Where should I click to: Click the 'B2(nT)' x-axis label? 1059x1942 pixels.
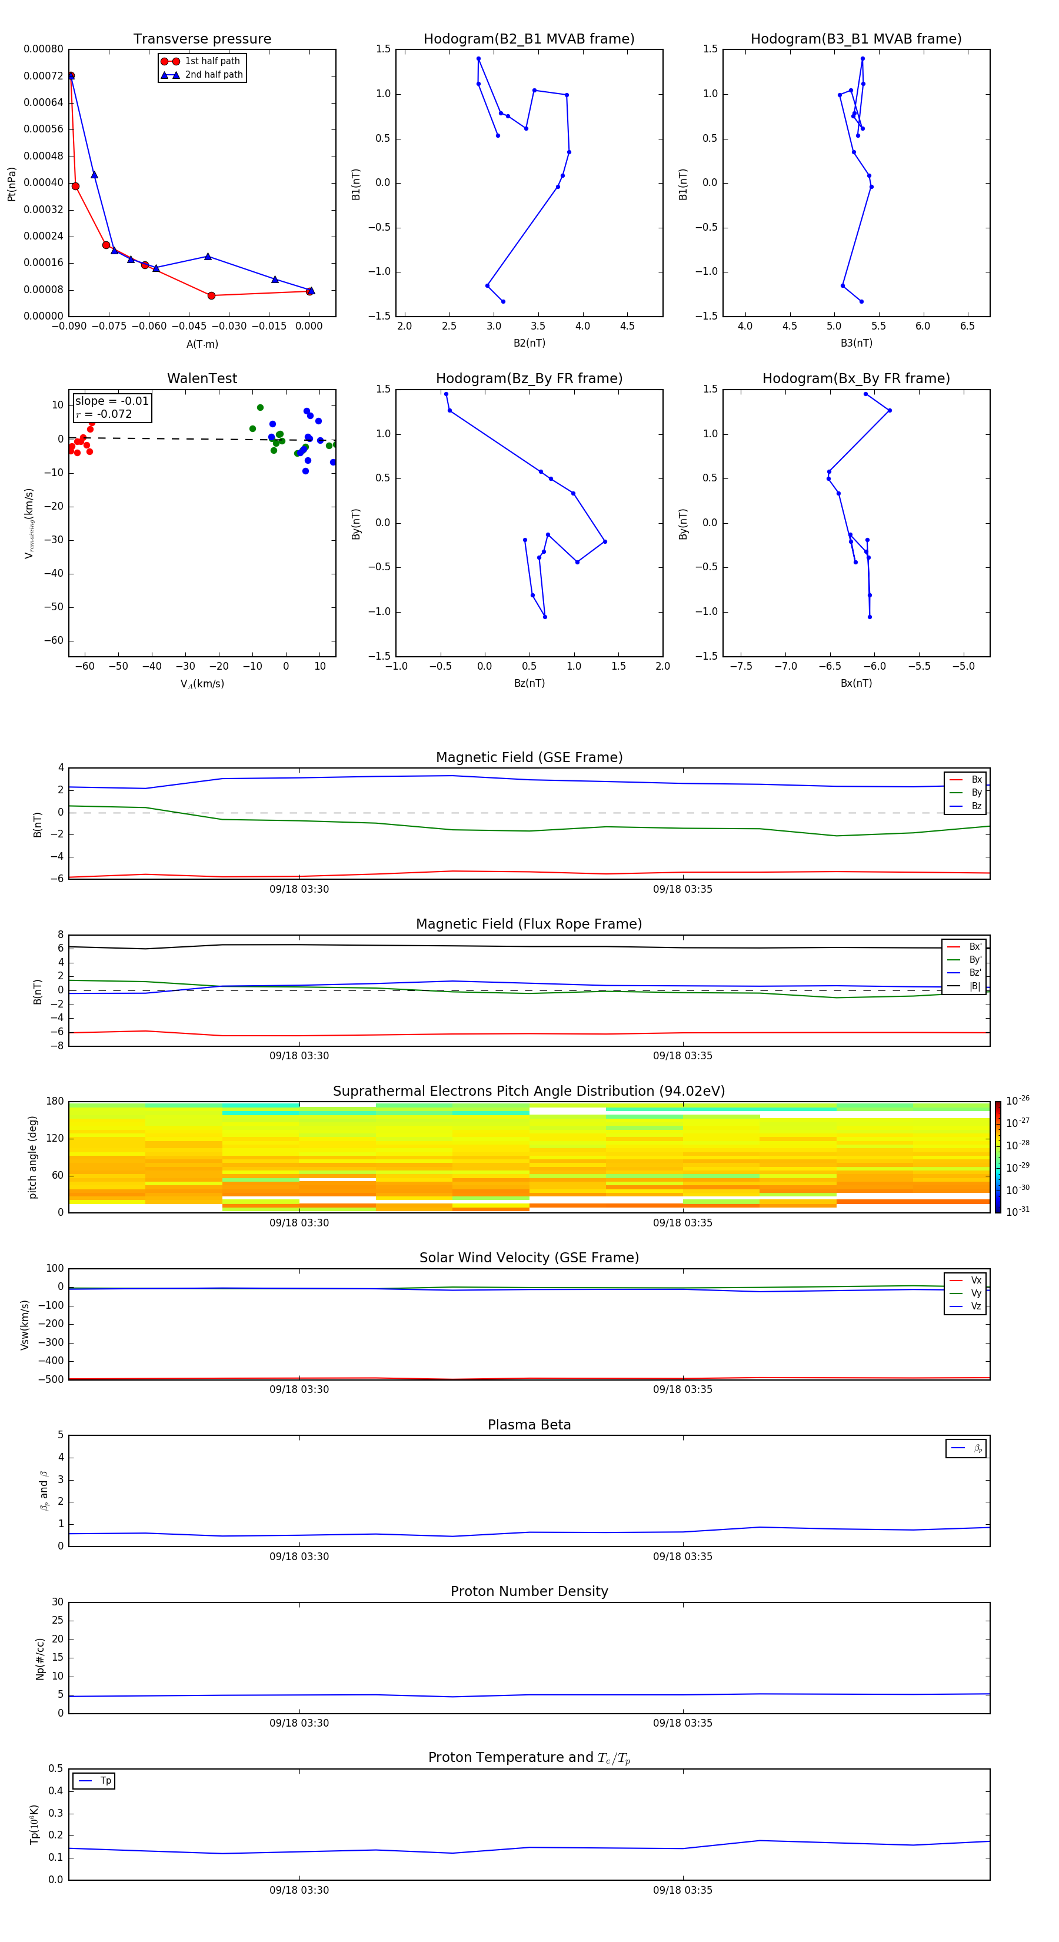point(529,344)
